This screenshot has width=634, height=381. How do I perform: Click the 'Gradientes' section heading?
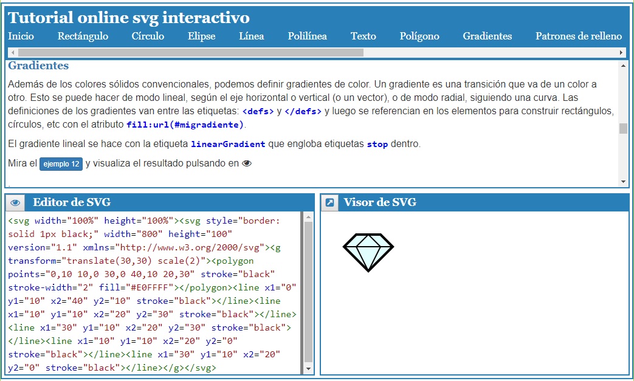(38, 66)
